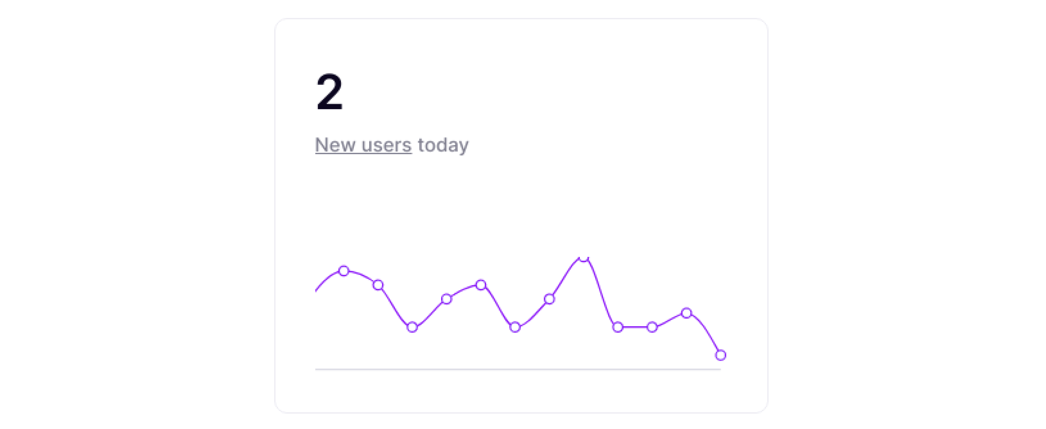
Task: Select the sixth data point, the second dip
Action: pyautogui.click(x=515, y=327)
